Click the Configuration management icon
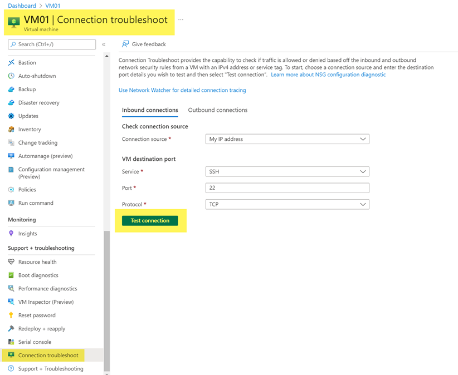The image size is (458, 375). (11, 170)
